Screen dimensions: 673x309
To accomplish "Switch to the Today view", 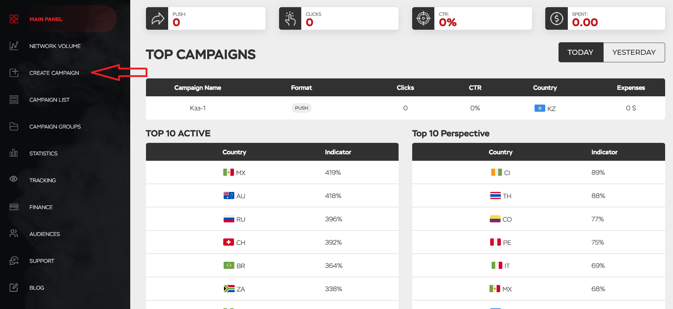I will tap(580, 52).
